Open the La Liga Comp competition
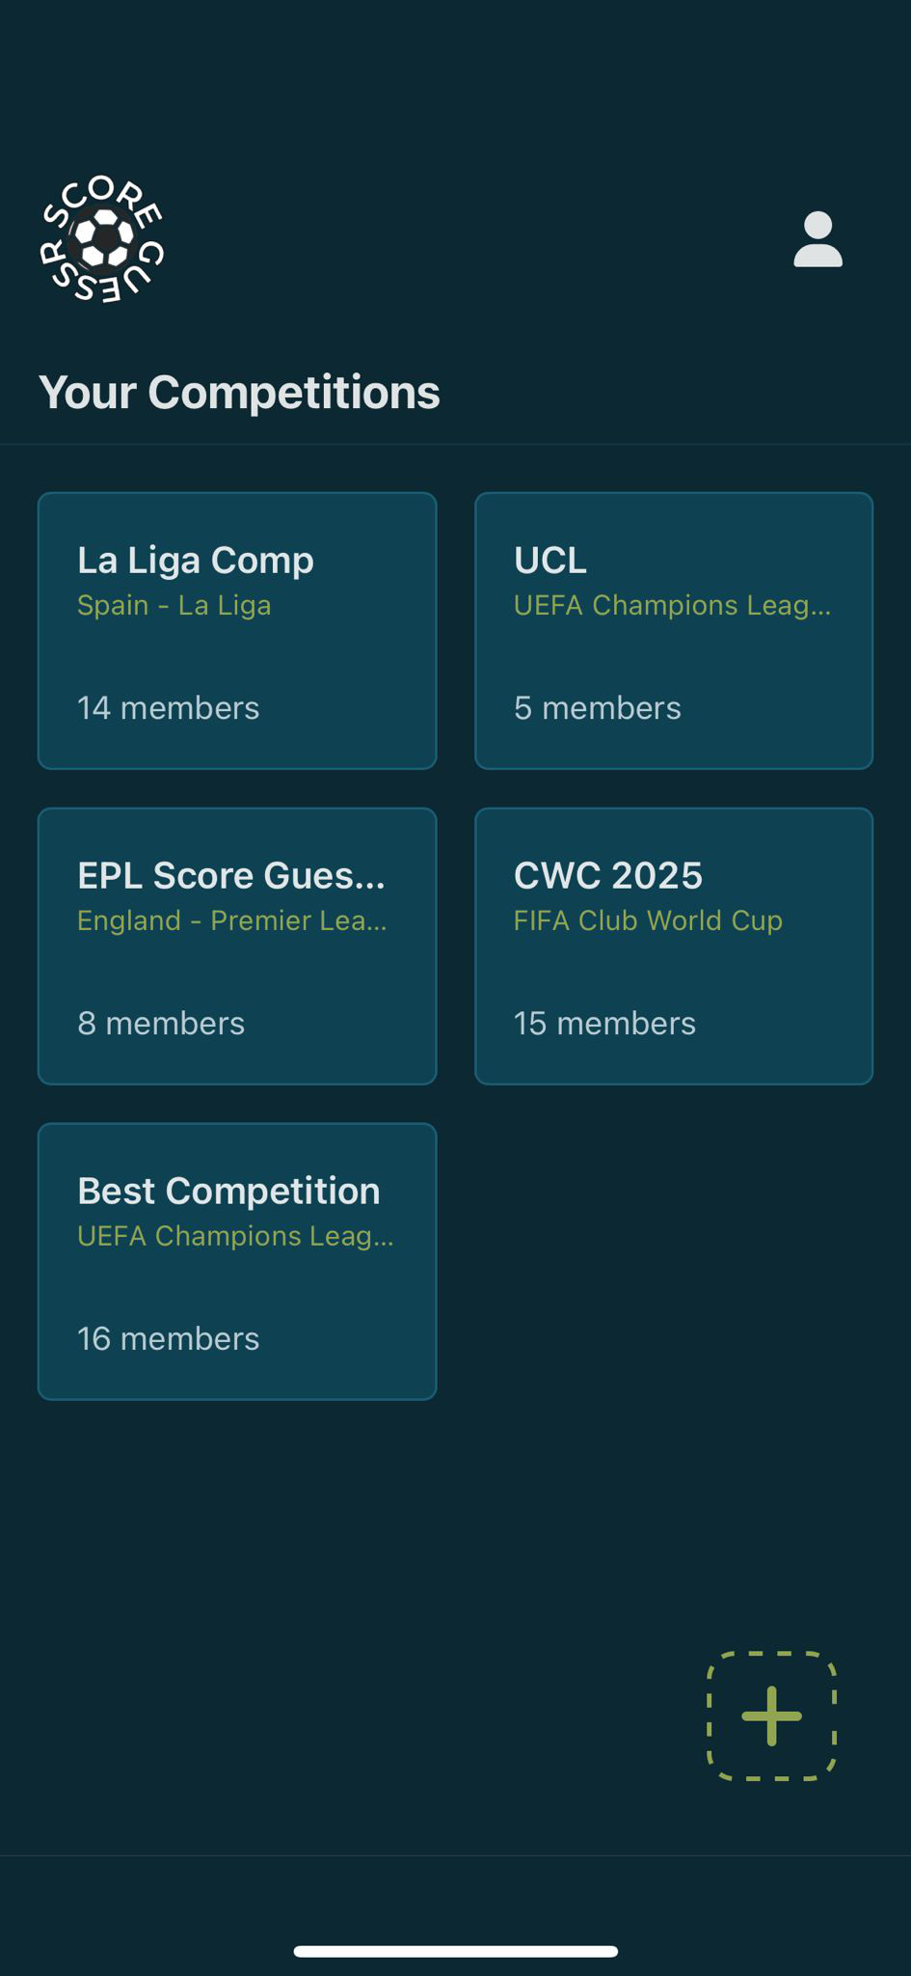The image size is (911, 1976). tap(196, 561)
